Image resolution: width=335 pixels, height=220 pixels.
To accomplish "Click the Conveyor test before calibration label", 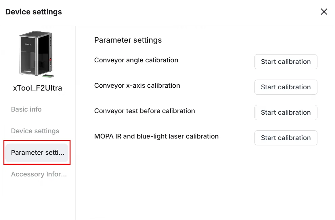I will [144, 111].
